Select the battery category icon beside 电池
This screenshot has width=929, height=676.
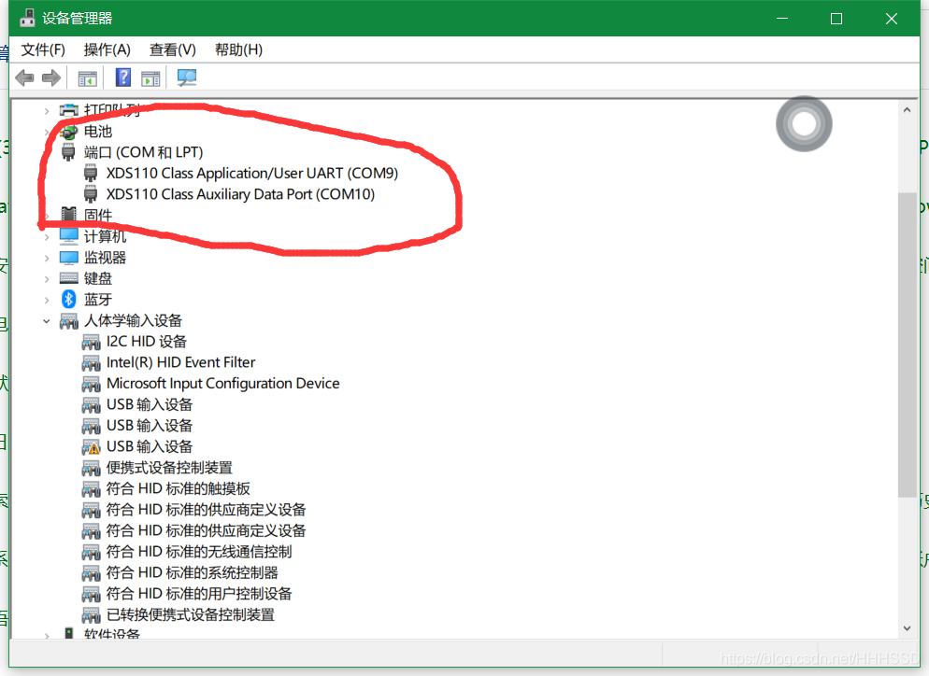[x=69, y=132]
